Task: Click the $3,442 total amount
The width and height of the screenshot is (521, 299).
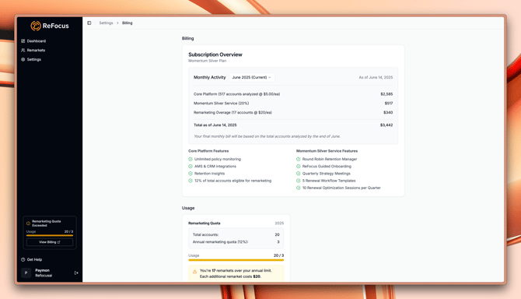Action: click(x=386, y=125)
